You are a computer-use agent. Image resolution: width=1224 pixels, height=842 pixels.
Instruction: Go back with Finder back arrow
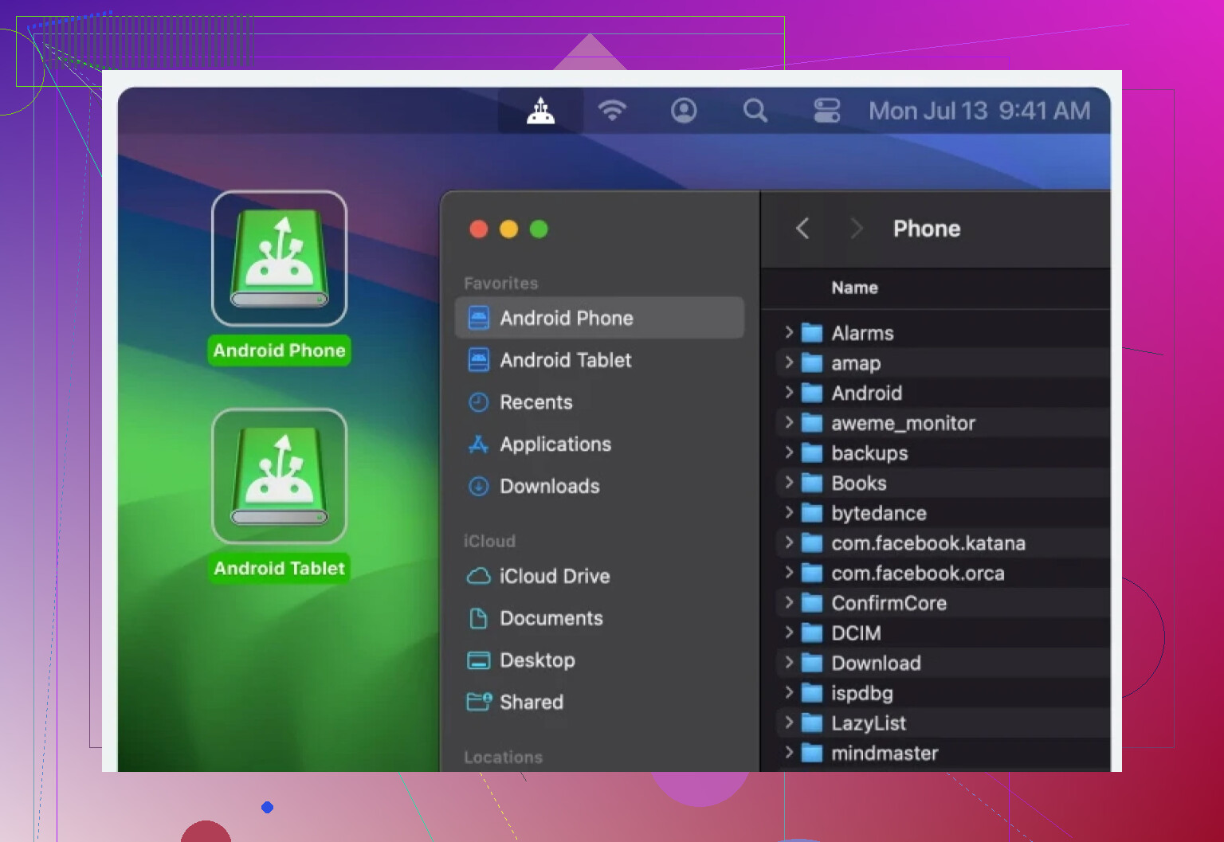[x=802, y=229]
